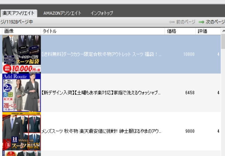Click the price value 9000

[x=190, y=131]
